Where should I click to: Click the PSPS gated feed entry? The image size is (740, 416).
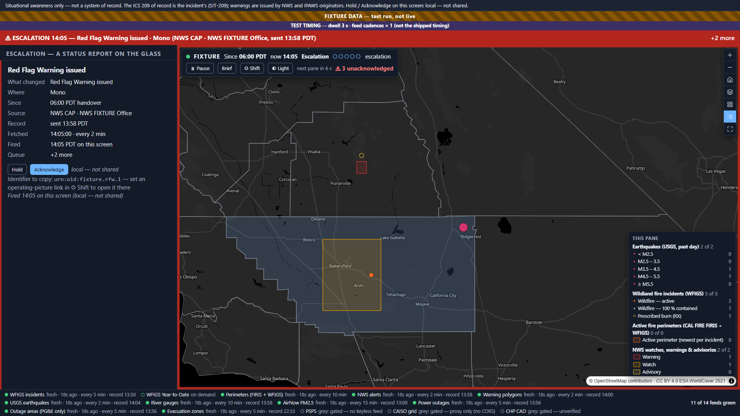(x=341, y=411)
